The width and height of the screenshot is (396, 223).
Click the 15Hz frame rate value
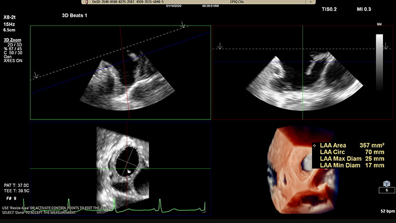[9, 24]
